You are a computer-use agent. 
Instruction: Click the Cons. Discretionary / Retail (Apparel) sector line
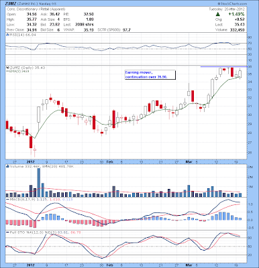(x=36, y=9)
